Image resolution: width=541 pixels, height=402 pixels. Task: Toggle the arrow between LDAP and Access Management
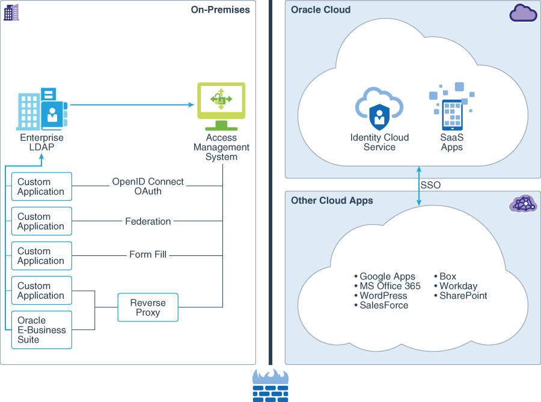pos(132,105)
